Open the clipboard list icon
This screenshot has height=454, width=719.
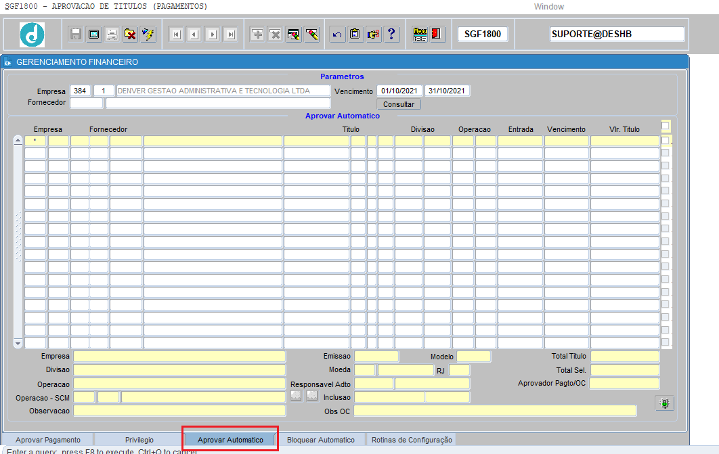[x=355, y=35]
